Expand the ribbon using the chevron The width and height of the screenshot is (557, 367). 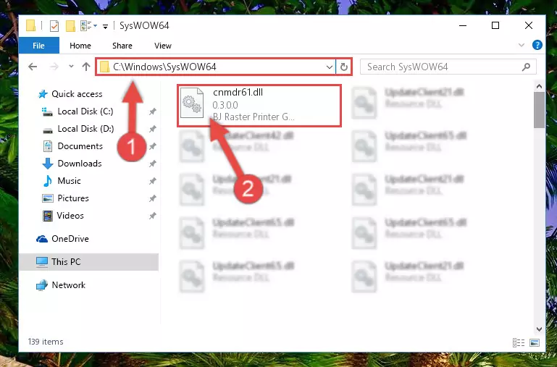[521, 45]
